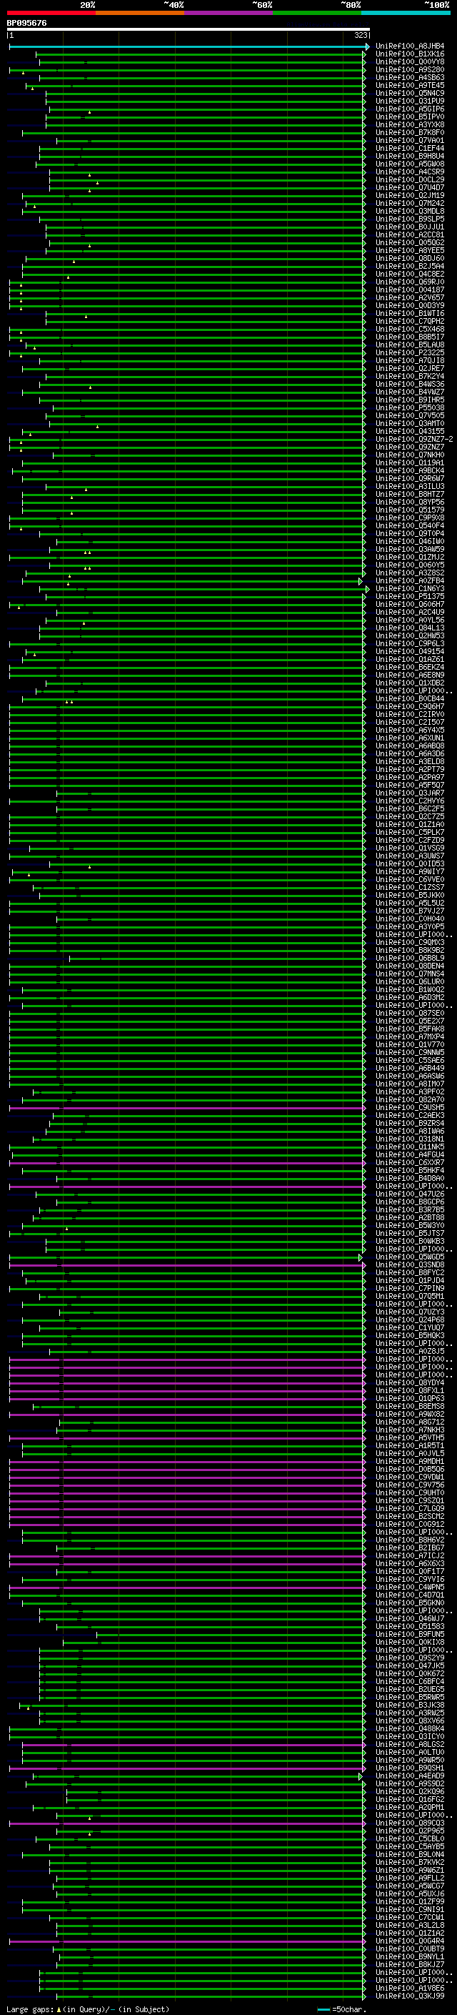Open hit UniRef100_Q2KQ96
This screenshot has height=2015, width=457.
click(410, 1791)
